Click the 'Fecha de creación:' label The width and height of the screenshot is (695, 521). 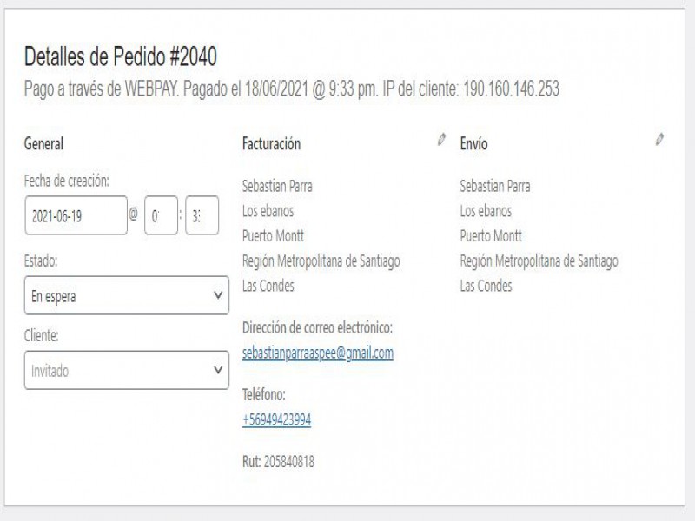tap(66, 181)
